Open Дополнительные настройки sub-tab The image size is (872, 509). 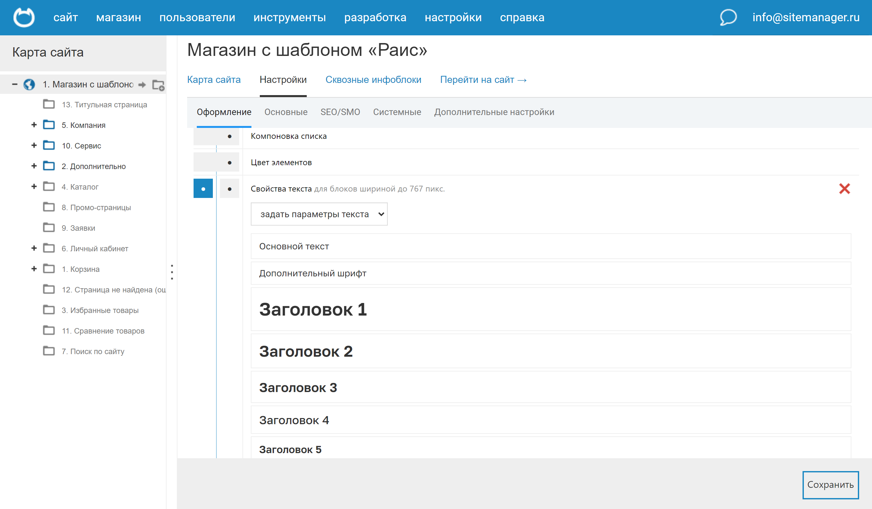point(494,112)
